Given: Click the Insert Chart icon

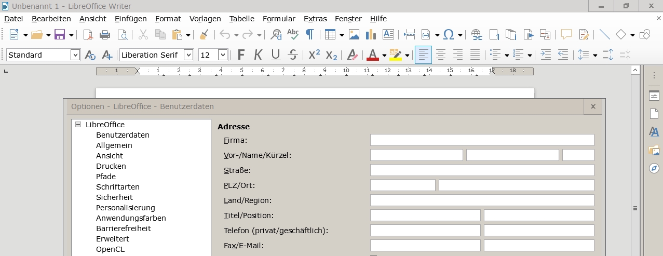Looking at the screenshot, I should pyautogui.click(x=371, y=35).
